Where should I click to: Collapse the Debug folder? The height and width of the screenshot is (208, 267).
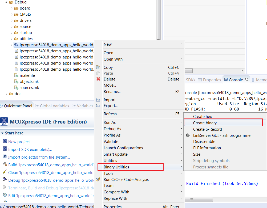6,2
